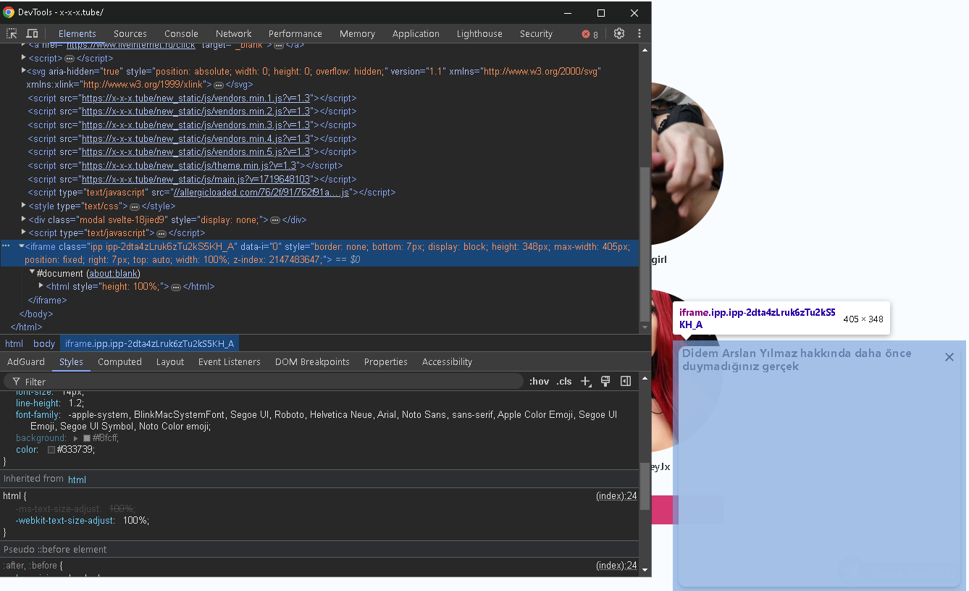Expand the #document node inside the iframe
969x591 pixels.
click(x=31, y=273)
